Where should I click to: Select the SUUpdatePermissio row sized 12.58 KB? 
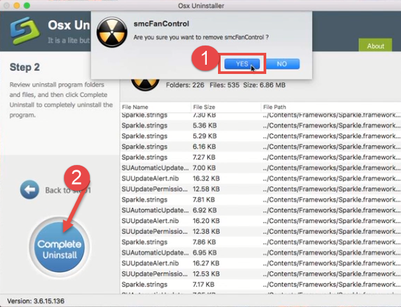tap(260, 189)
